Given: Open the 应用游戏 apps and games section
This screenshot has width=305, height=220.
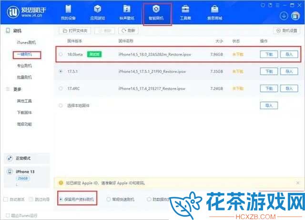Looking at the screenshot, I should pyautogui.click(x=97, y=12).
